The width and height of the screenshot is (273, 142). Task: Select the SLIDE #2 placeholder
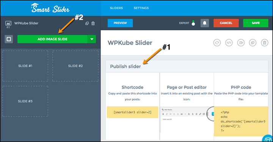(75, 66)
